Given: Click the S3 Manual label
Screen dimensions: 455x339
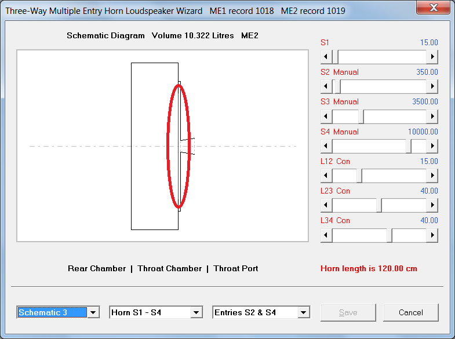Looking at the screenshot, I should pyautogui.click(x=340, y=102).
